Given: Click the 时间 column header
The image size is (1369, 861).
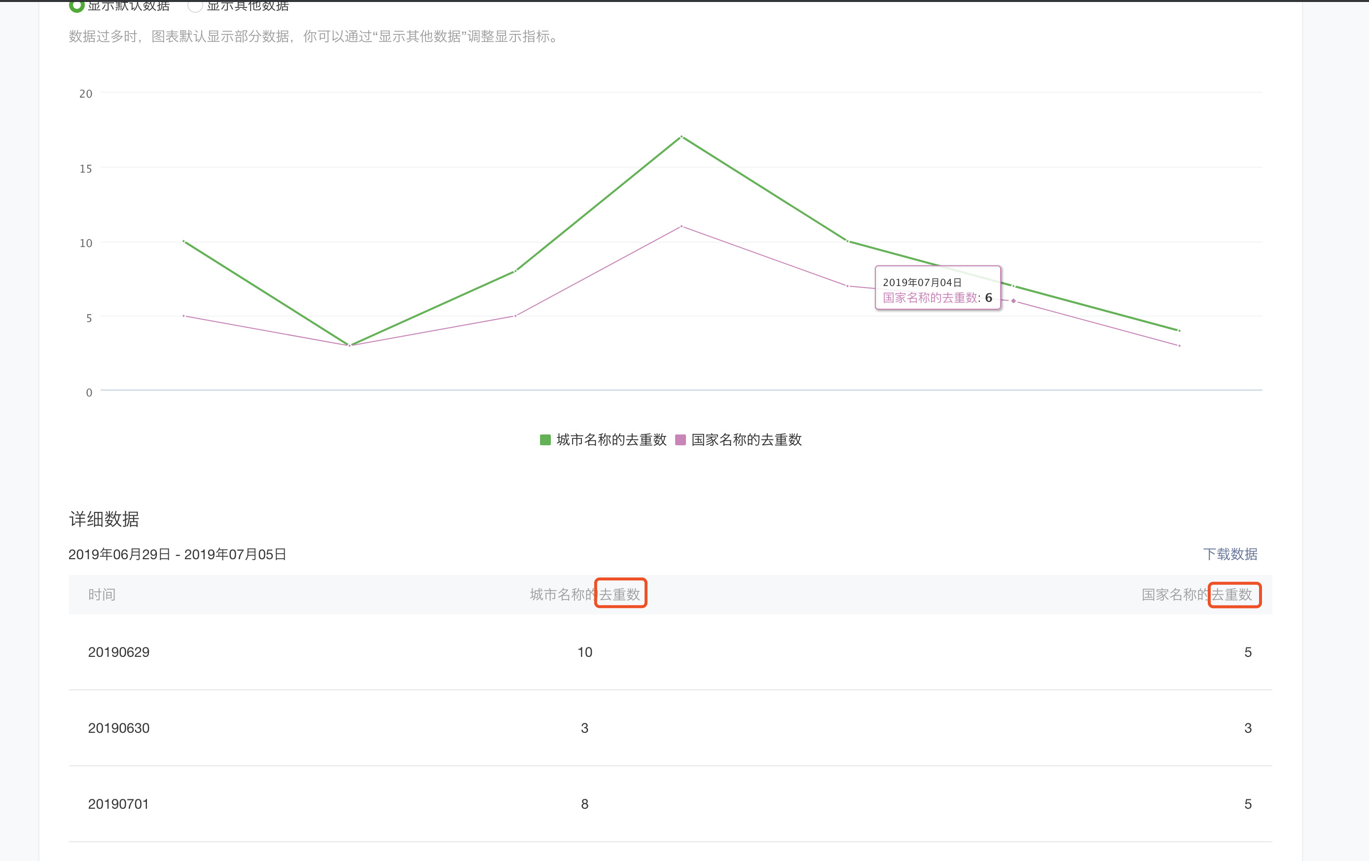Looking at the screenshot, I should pos(102,594).
